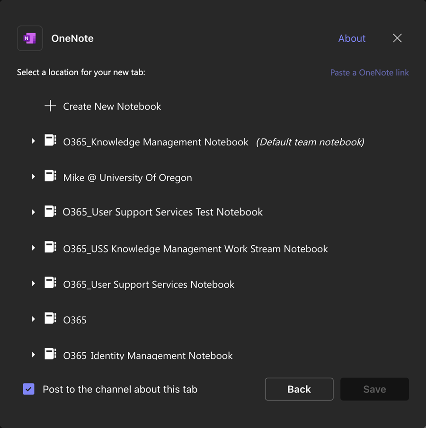Click notebook icon beside the O365 row
Viewport: 426px width, 428px height.
coord(51,318)
